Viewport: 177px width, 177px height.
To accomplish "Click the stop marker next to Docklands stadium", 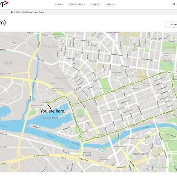I will coord(75,118).
